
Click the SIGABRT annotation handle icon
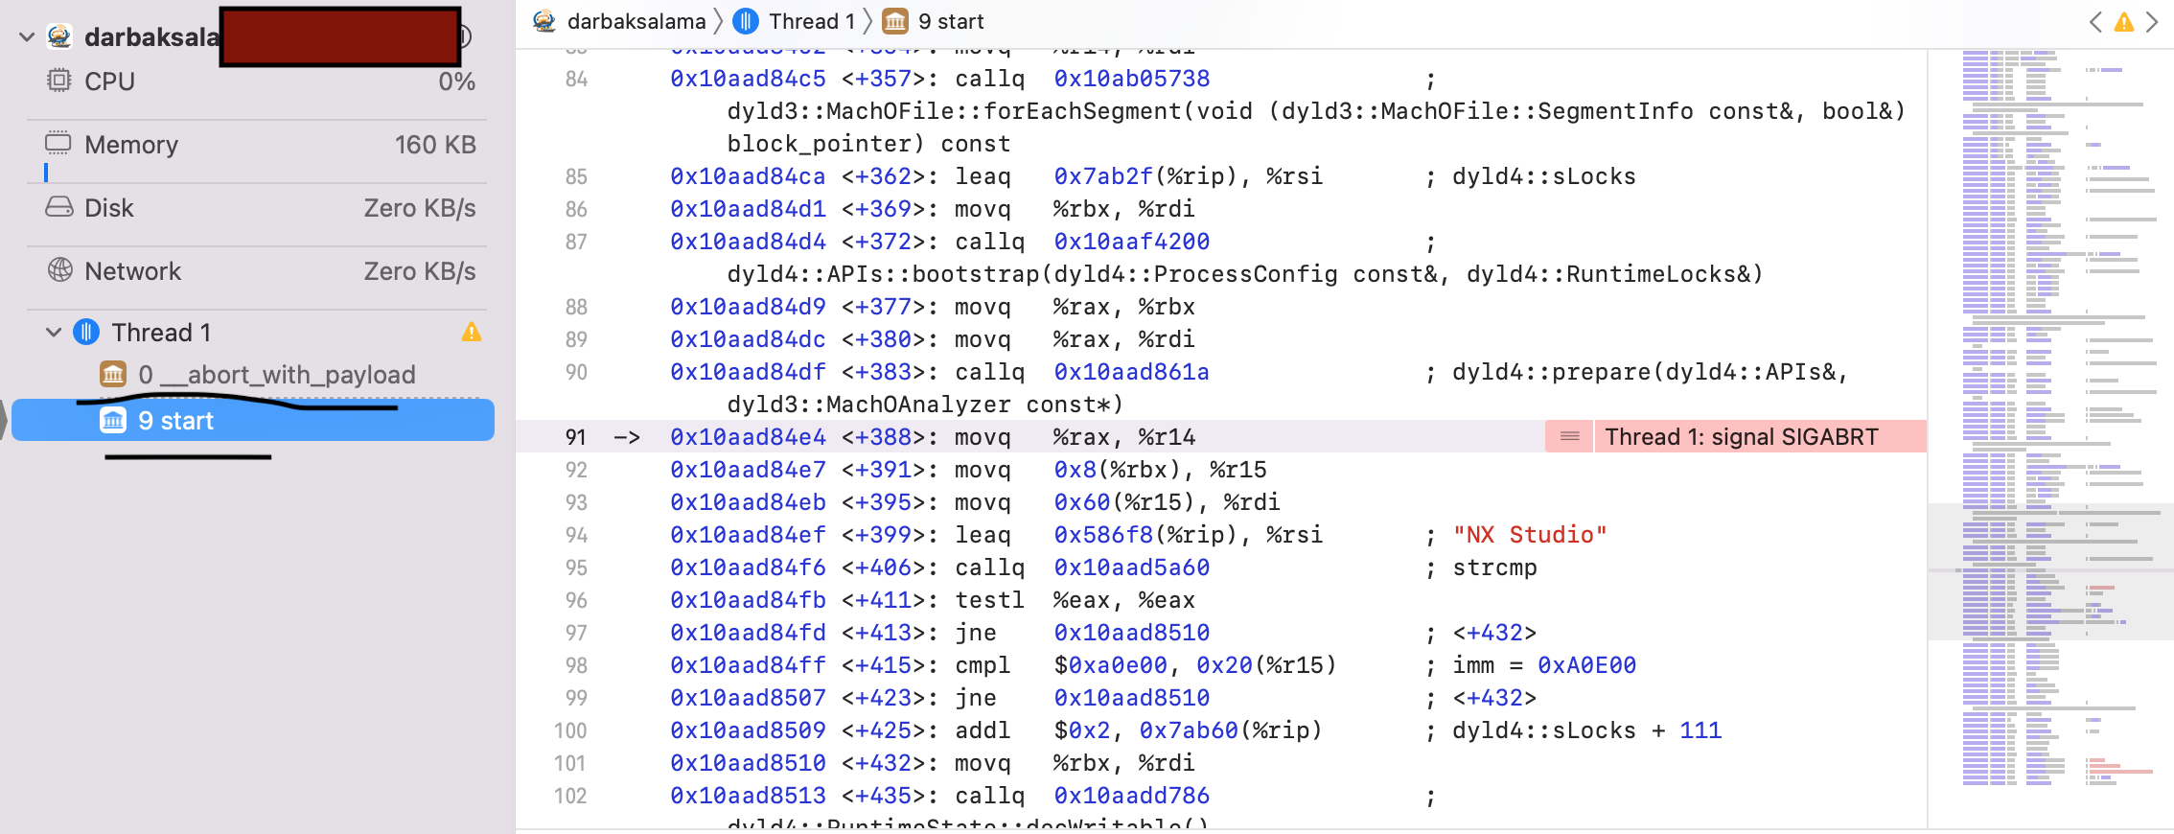coord(1569,437)
